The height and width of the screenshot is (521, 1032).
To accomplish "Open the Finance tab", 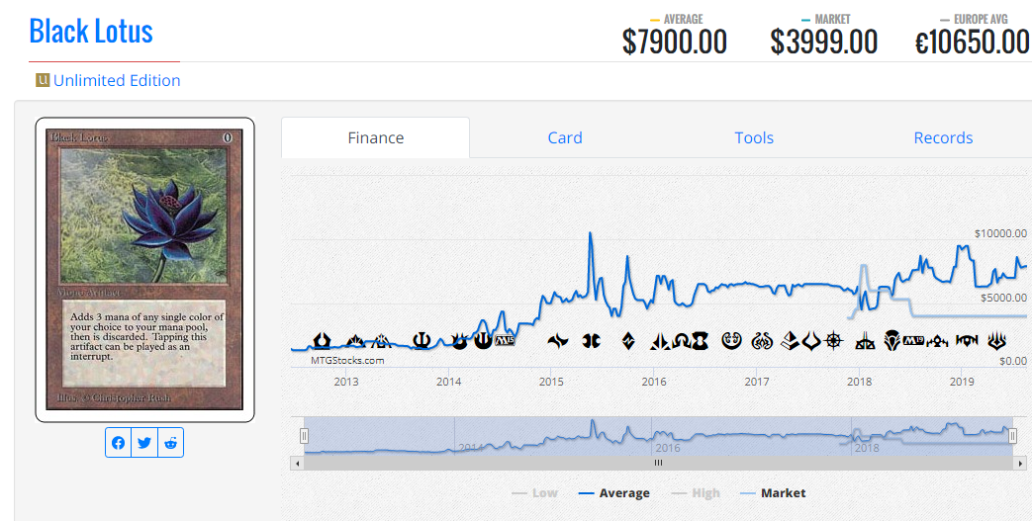I will pyautogui.click(x=376, y=137).
